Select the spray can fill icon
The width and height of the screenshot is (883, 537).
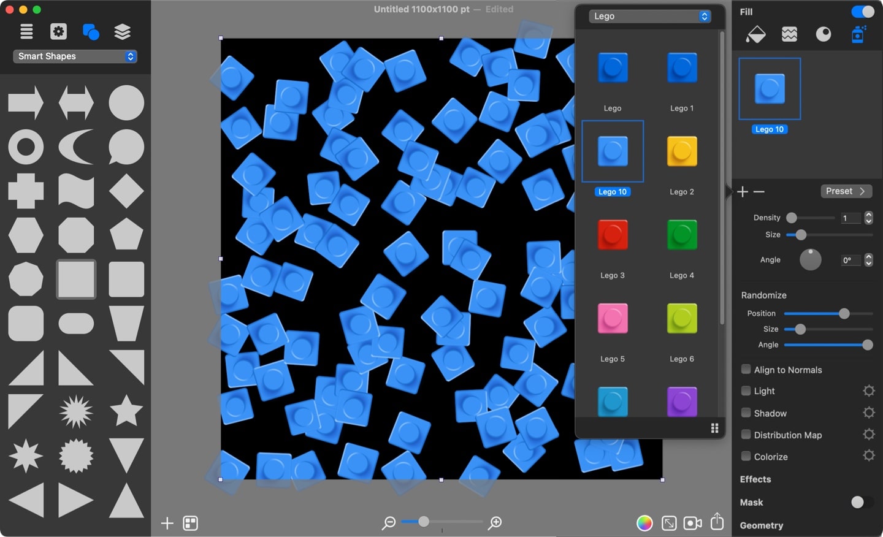[x=858, y=34]
